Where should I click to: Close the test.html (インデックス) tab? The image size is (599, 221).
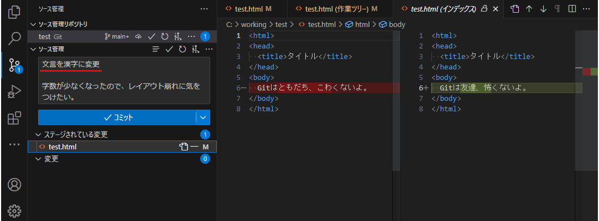click(x=496, y=8)
